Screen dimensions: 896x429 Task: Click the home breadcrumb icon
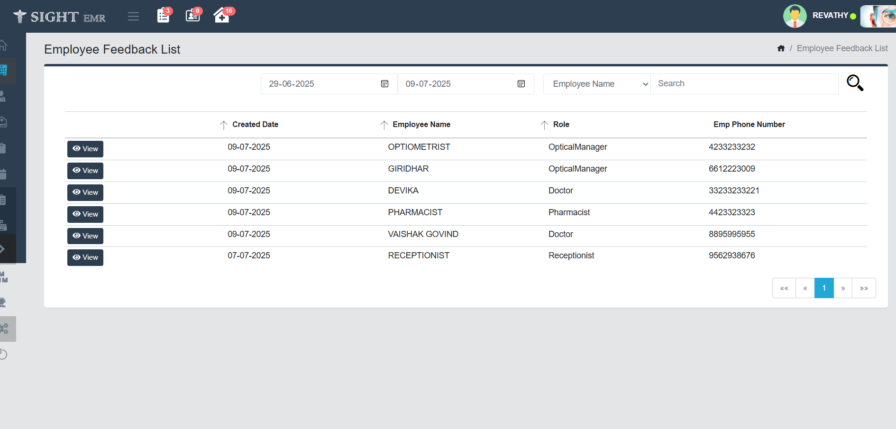(781, 48)
